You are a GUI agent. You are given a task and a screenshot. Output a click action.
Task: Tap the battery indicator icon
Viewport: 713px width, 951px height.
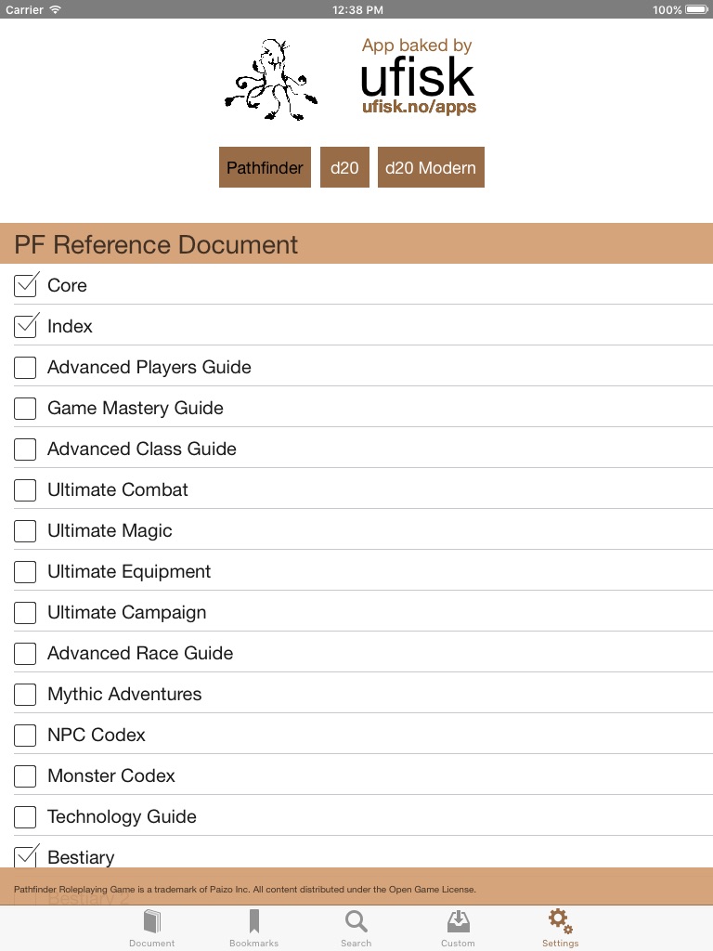[696, 9]
